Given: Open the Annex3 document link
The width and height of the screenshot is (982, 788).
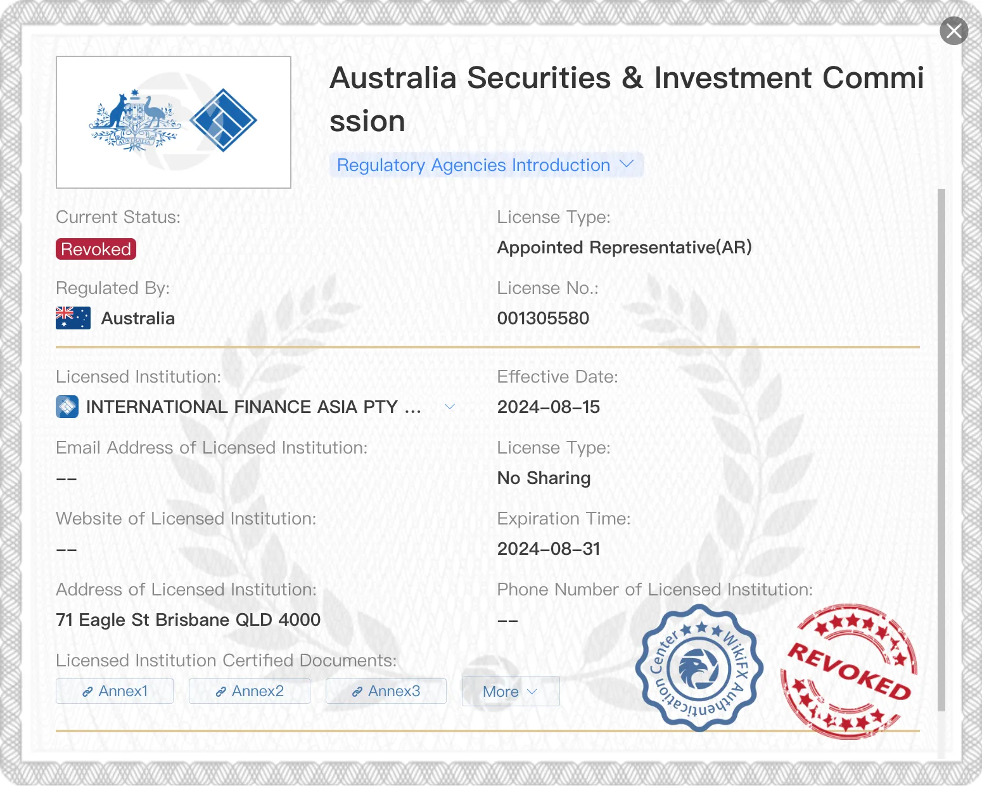Looking at the screenshot, I should tap(386, 691).
